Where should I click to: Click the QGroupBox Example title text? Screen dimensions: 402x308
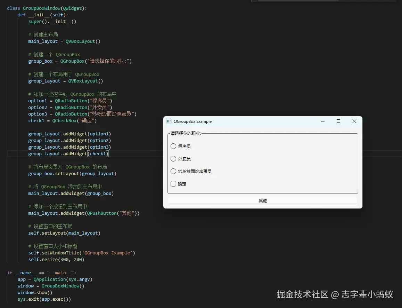click(192, 121)
